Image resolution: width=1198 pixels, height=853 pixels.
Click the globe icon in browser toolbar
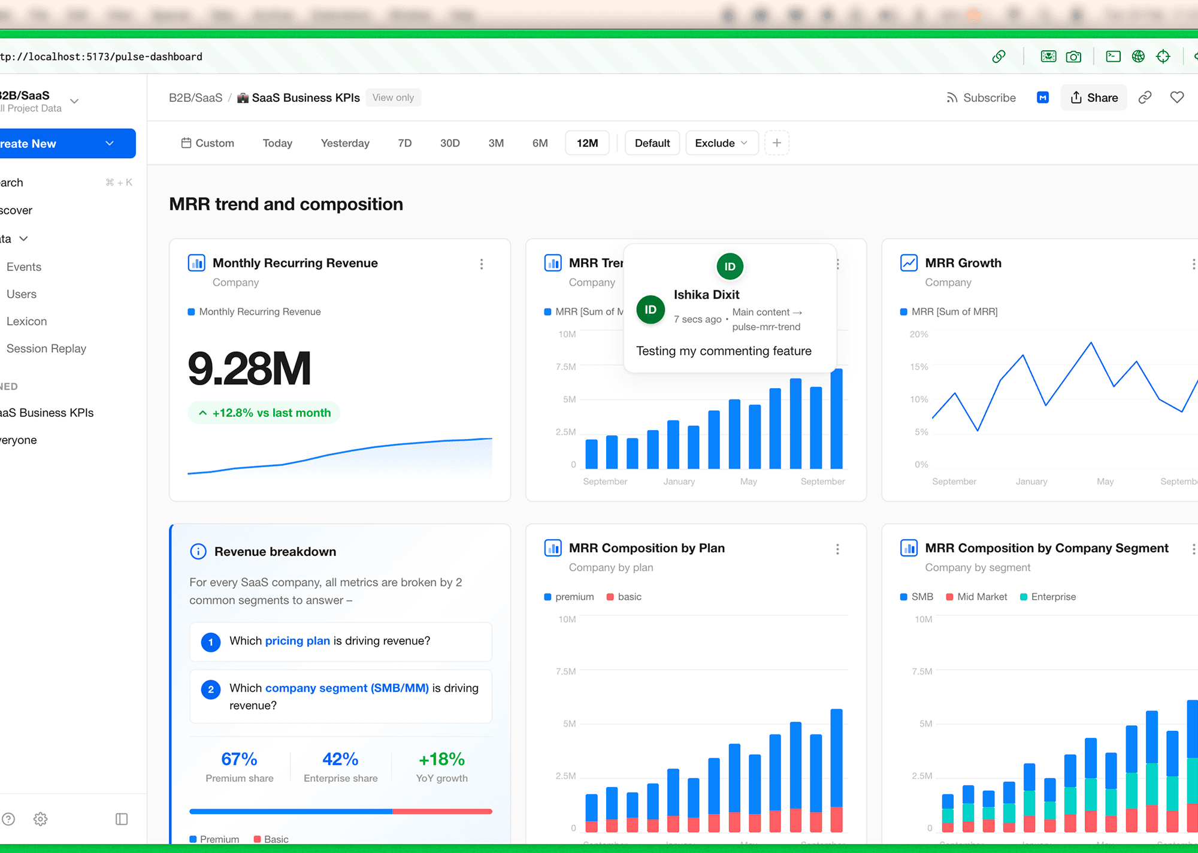[x=1138, y=56]
